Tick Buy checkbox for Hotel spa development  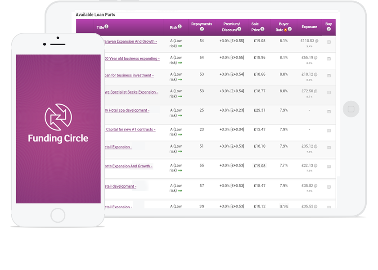(329, 112)
